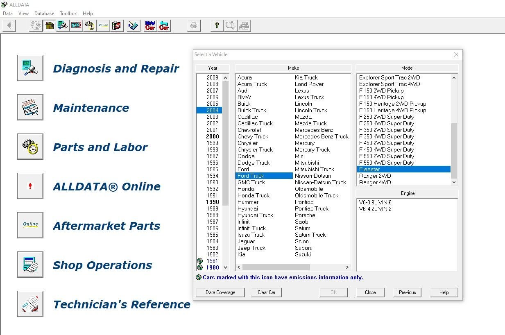This screenshot has height=335, width=505.
Task: Click the previous car arrow toolbar icon
Action: [x=164, y=26]
